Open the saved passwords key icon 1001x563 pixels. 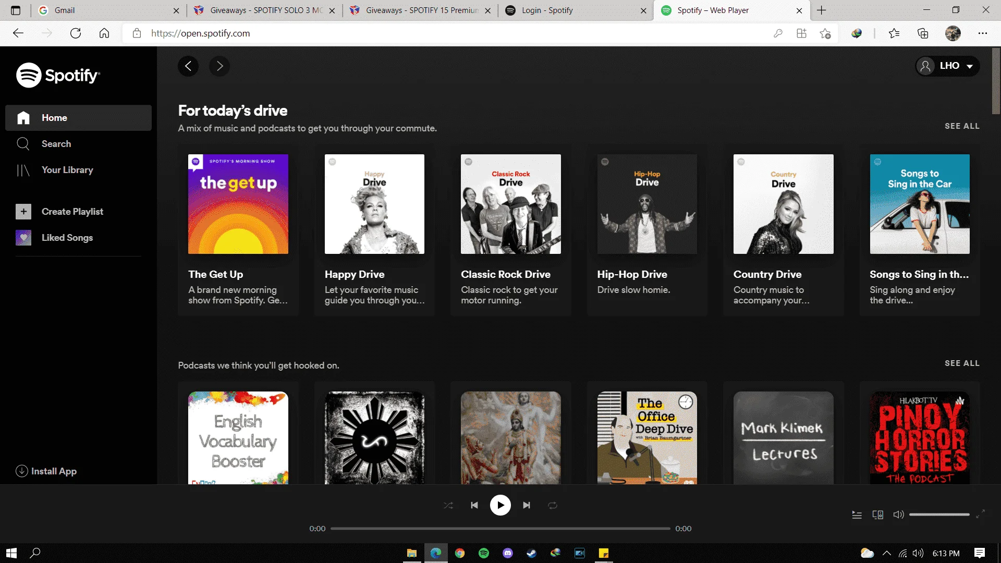click(x=778, y=33)
